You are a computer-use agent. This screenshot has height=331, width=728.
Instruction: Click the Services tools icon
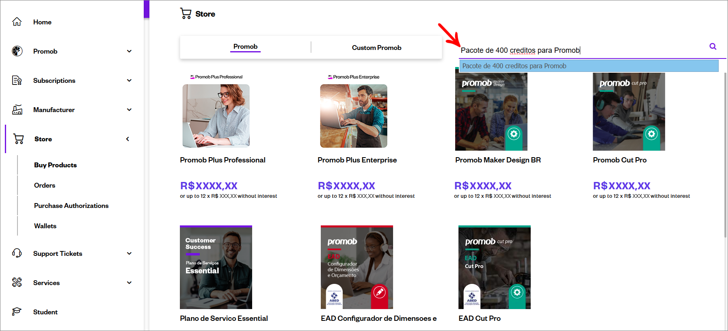pos(17,282)
